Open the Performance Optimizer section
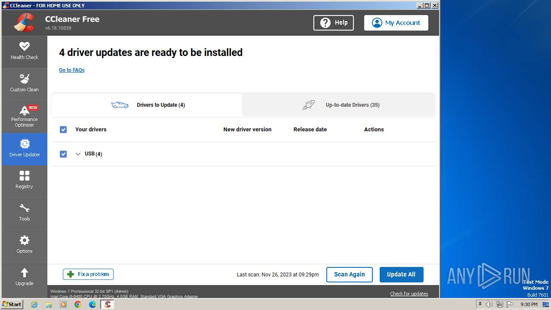Image resolution: width=551 pixels, height=310 pixels. point(25,116)
